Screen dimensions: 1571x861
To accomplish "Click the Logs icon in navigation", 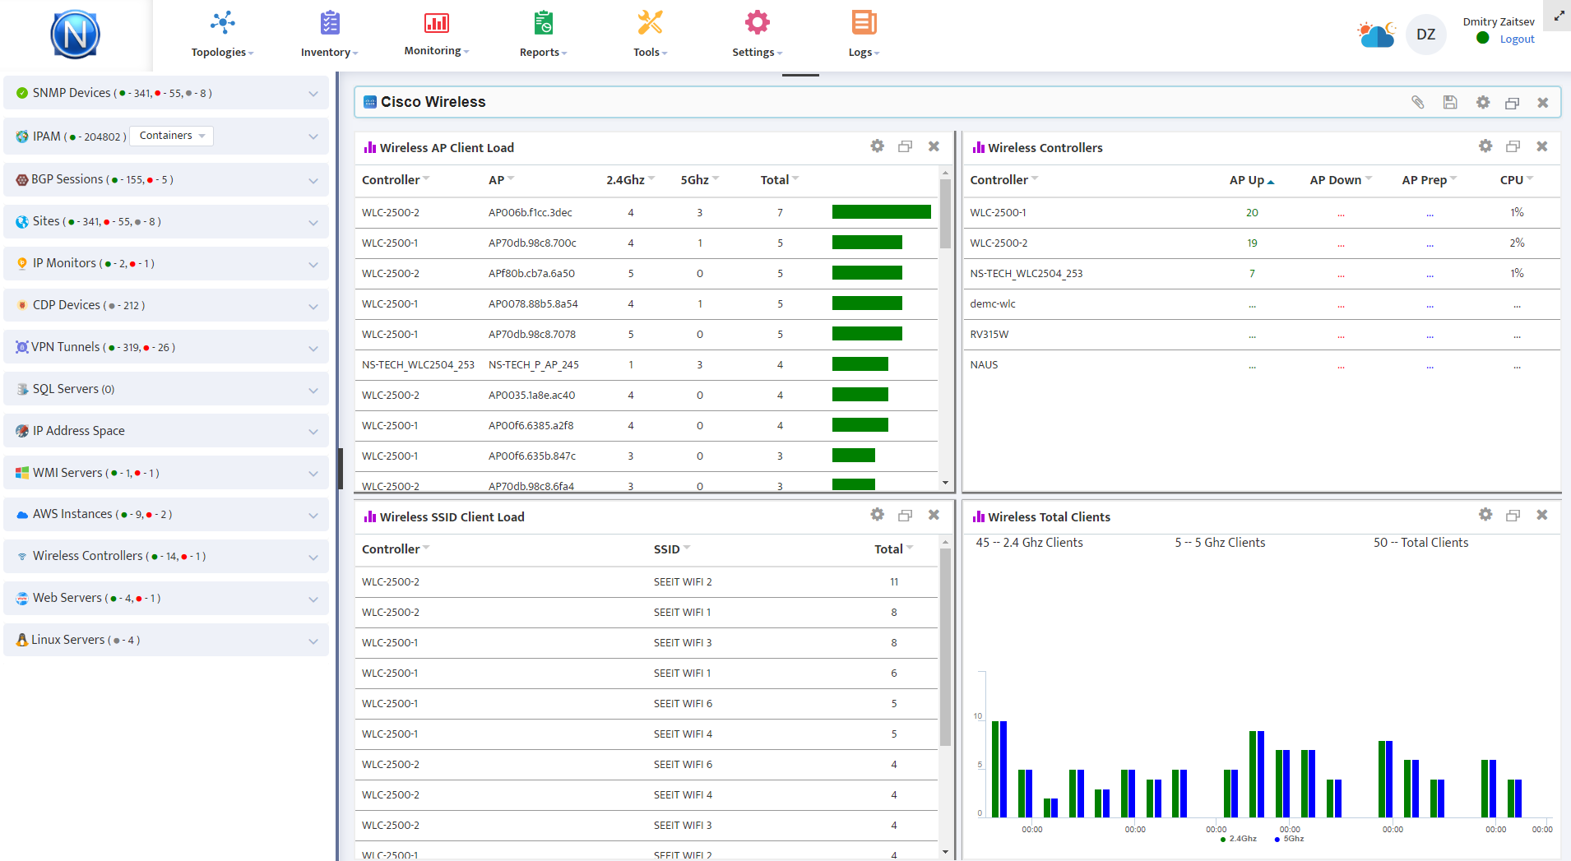I will pos(864,22).
